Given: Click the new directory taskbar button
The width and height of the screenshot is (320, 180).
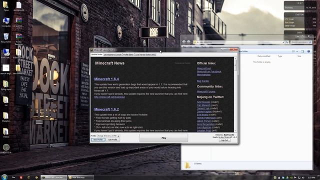Looking at the screenshot, I should point(80,177).
